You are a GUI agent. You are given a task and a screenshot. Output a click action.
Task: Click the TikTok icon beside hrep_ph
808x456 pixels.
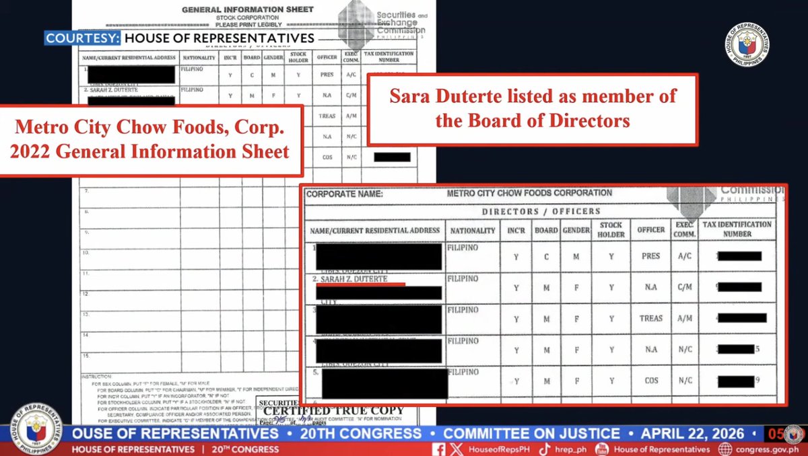[543, 449]
